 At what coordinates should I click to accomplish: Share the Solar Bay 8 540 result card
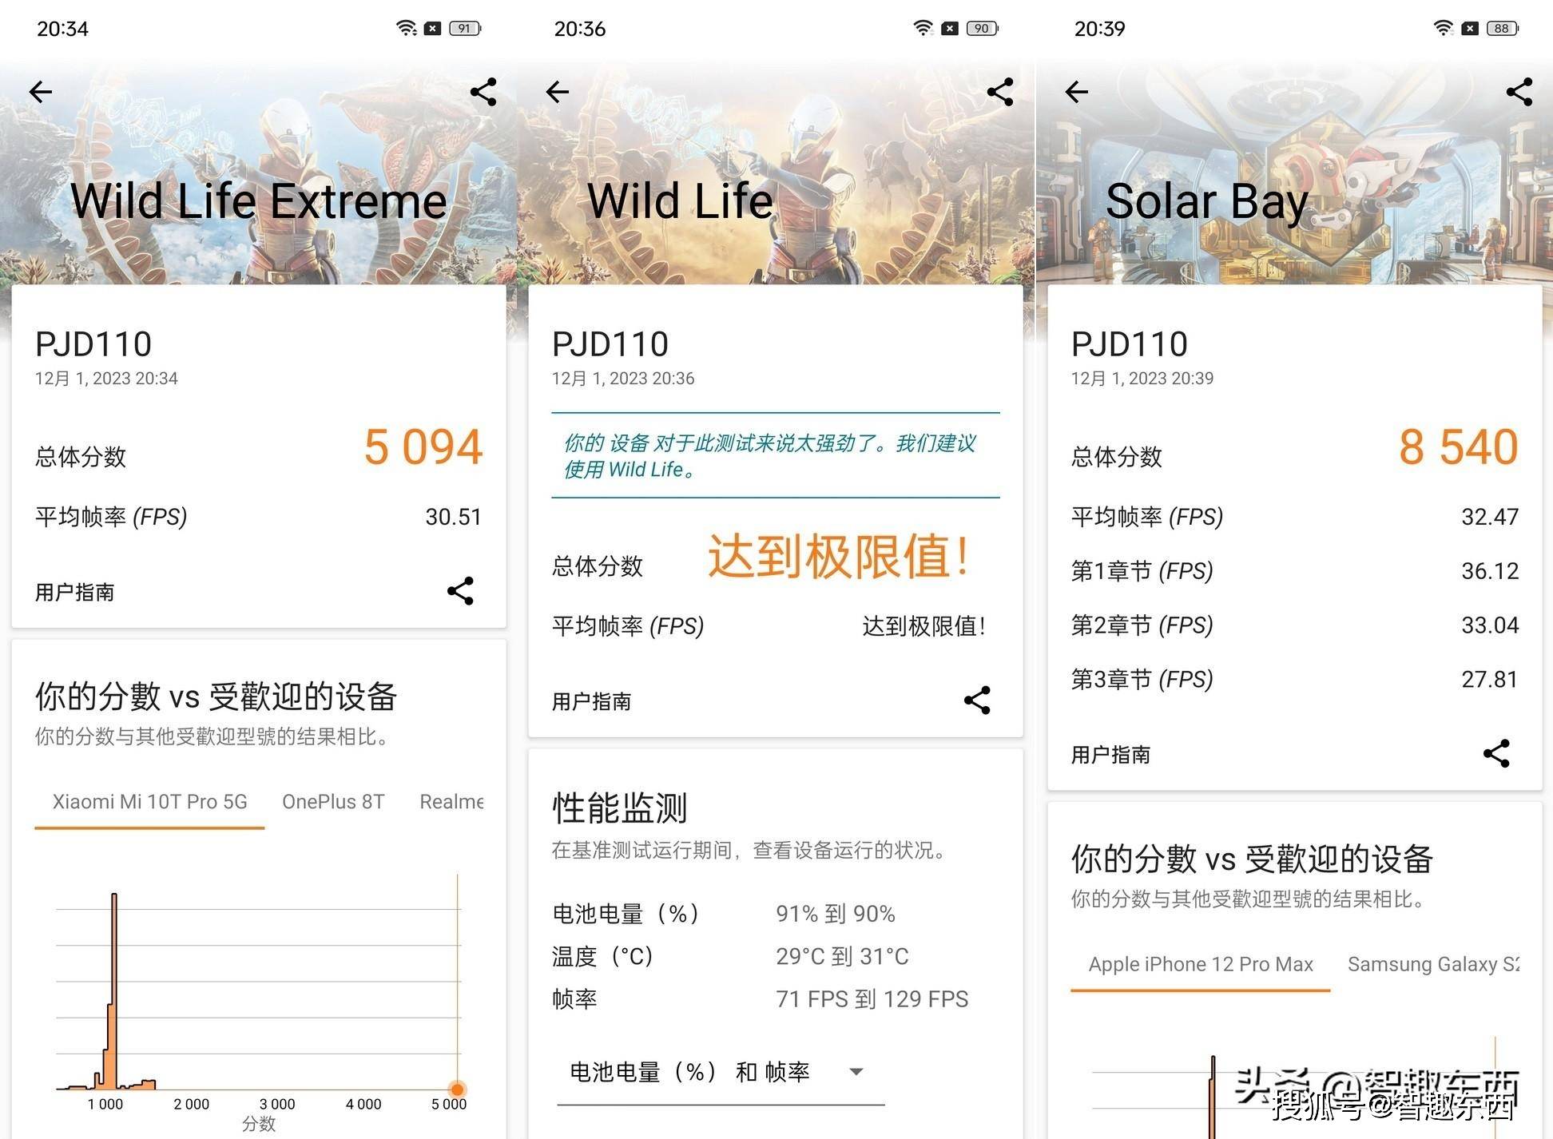[1496, 753]
